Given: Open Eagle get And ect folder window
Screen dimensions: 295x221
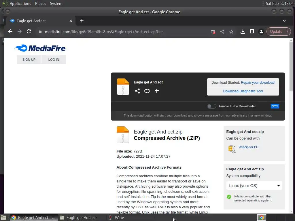Looking at the screenshot, I should pyautogui.click(x=82, y=218).
